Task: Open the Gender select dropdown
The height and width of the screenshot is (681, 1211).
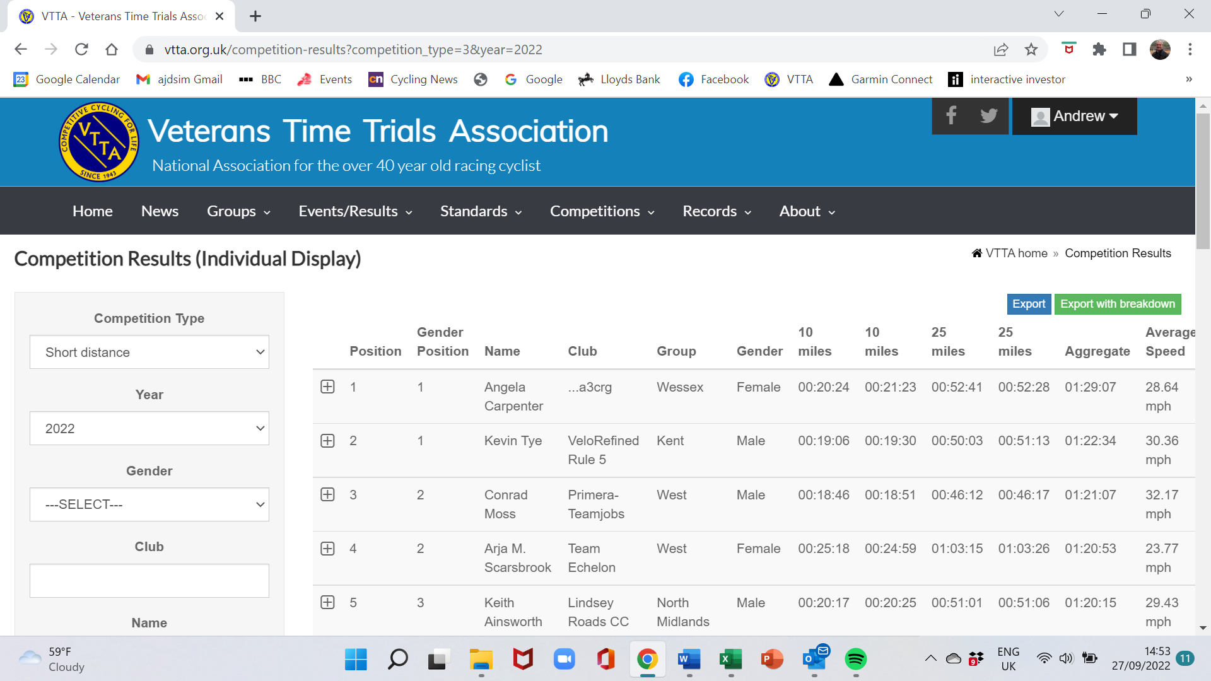Action: (x=149, y=504)
